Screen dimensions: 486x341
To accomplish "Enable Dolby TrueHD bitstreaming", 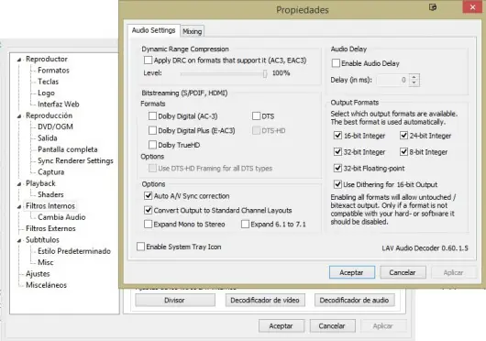I will 152,145.
